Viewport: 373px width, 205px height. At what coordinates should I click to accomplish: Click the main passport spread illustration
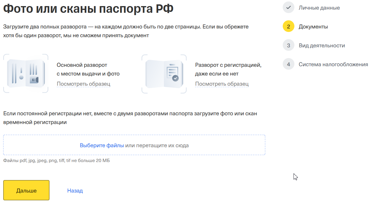(x=26, y=74)
